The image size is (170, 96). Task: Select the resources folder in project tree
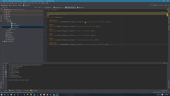12,29
